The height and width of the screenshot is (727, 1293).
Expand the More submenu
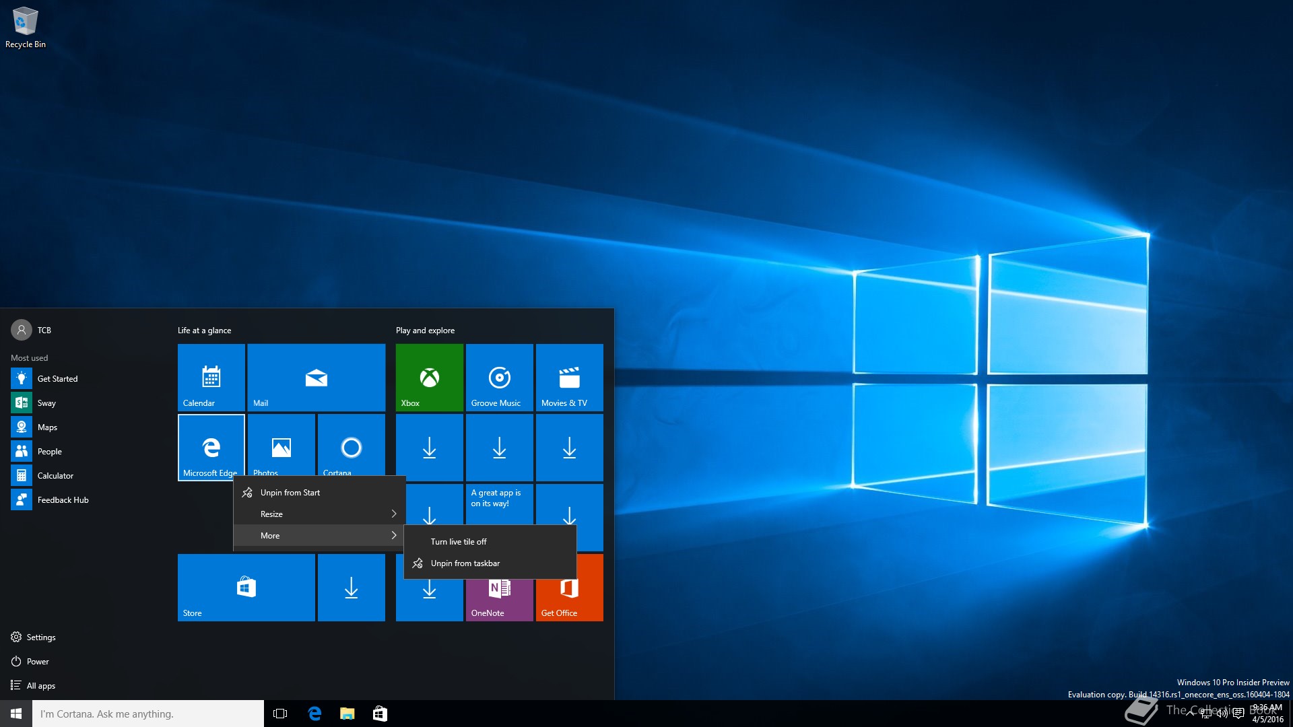[319, 536]
